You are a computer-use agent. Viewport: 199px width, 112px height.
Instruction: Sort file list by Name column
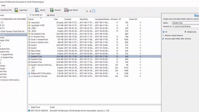pos(31,19)
